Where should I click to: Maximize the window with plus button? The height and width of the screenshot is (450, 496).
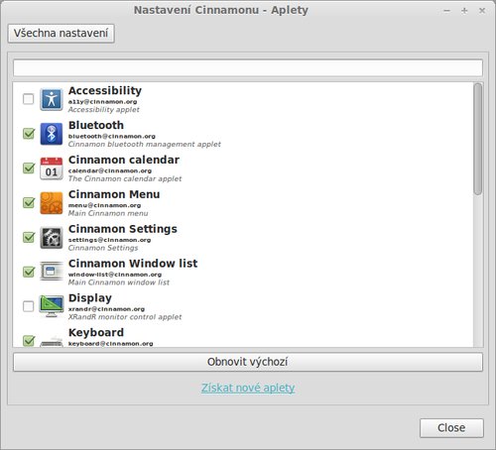(x=464, y=11)
